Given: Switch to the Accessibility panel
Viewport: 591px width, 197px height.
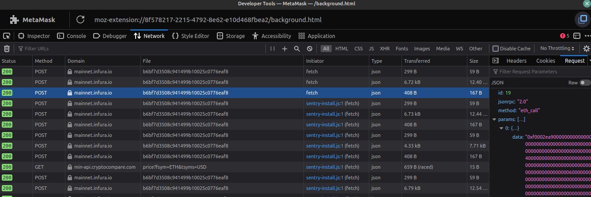Looking at the screenshot, I should [x=272, y=36].
